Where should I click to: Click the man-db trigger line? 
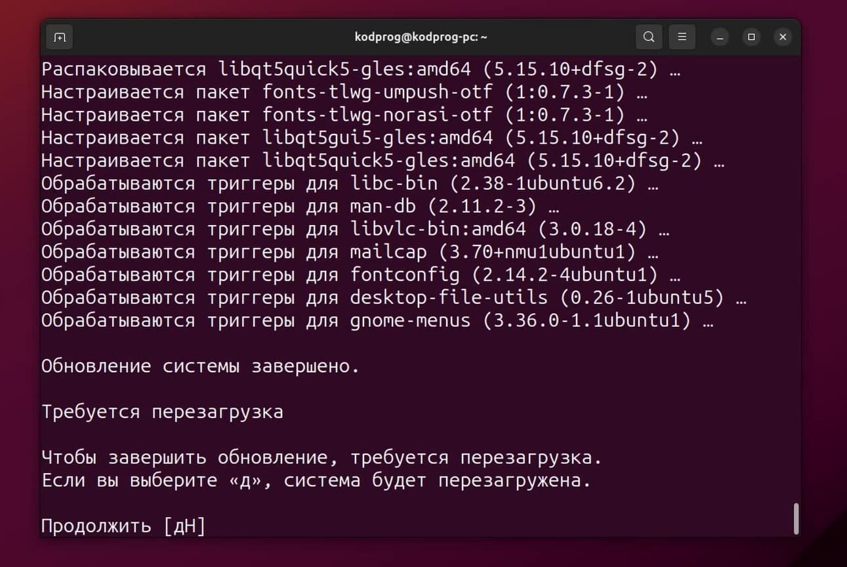point(300,207)
